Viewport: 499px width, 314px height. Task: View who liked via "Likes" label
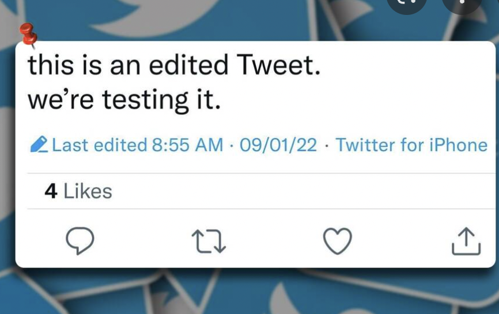[88, 191]
